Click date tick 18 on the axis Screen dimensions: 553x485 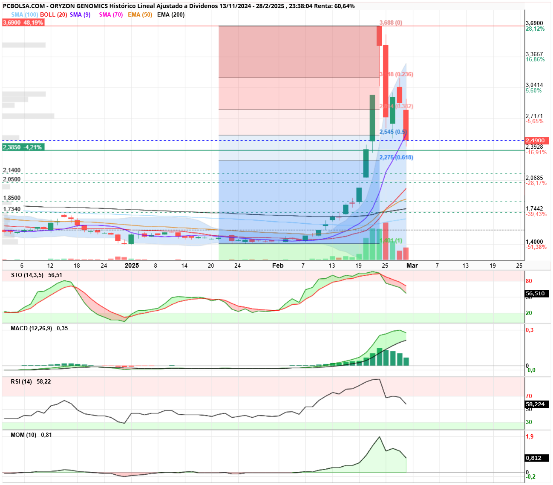click(x=77, y=265)
